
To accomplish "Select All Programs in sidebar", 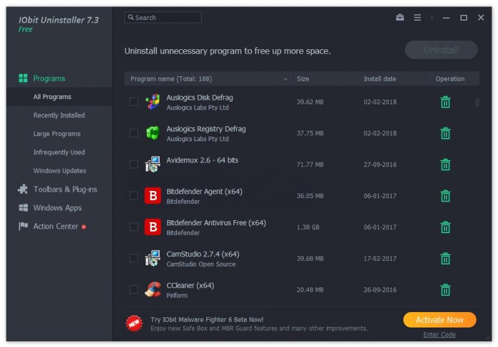I will (x=59, y=96).
